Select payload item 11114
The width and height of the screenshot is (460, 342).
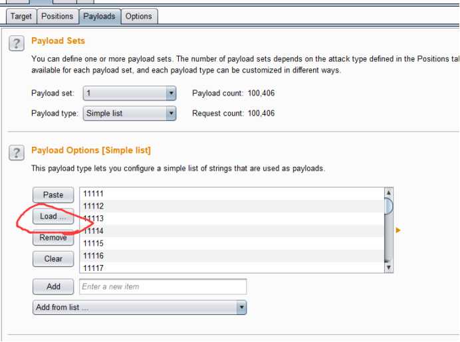tap(232, 231)
